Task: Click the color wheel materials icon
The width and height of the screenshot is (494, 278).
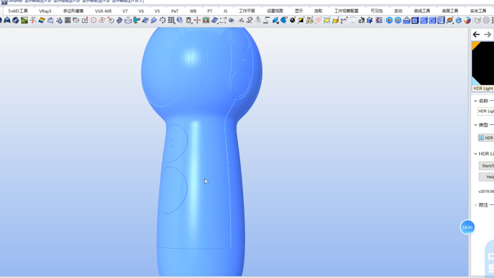Action: tap(467, 21)
